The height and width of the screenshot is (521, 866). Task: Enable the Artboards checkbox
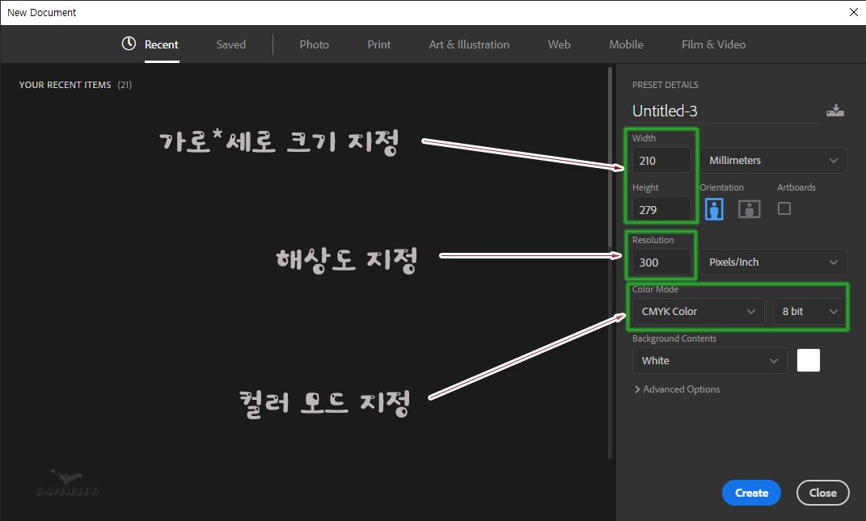click(x=784, y=208)
